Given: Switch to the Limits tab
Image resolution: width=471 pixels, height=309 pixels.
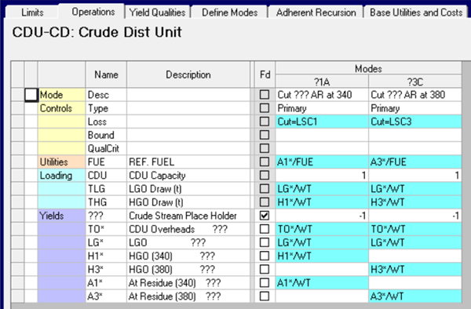Looking at the screenshot, I should point(32,13).
